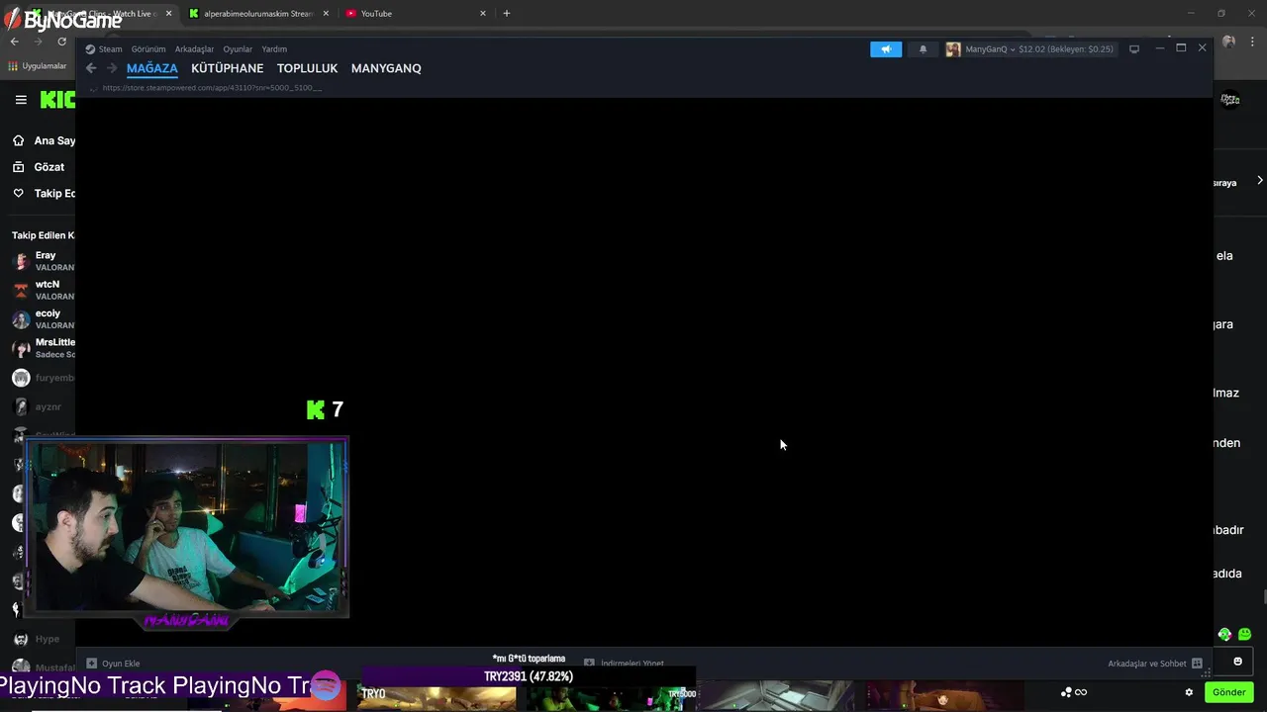Open a new browser tab
The height and width of the screenshot is (712, 1267).
pos(507,14)
